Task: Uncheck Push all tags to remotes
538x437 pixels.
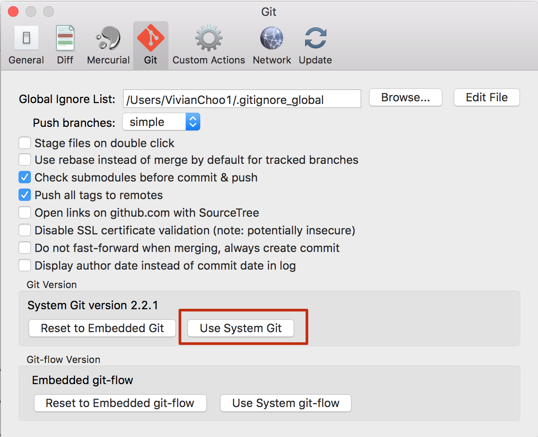Action: (25, 195)
